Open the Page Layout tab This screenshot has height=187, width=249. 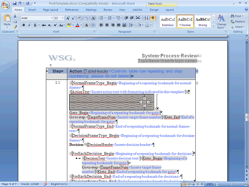51,10
